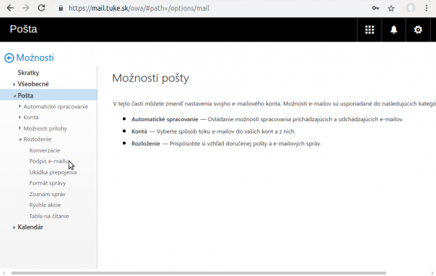
Task: Reload the current page
Action: tap(41, 8)
